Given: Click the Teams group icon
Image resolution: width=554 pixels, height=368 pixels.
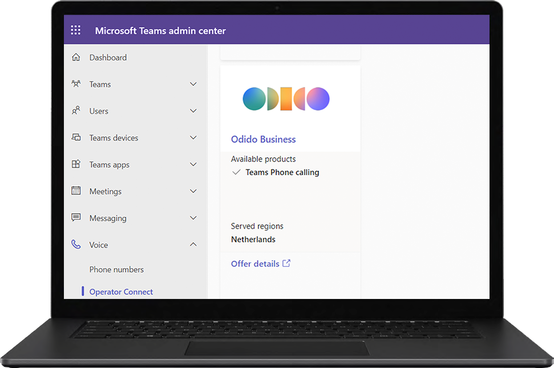Looking at the screenshot, I should click(76, 84).
